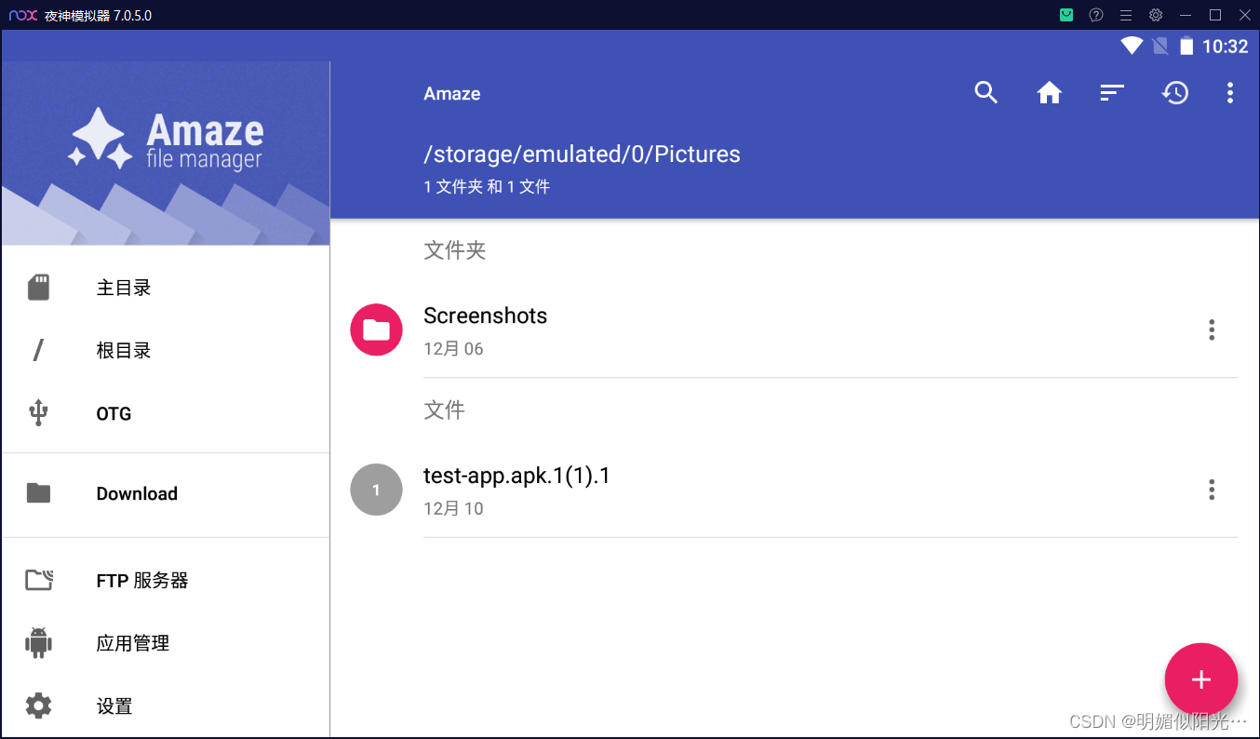This screenshot has height=739, width=1260.
Task: Click the 12月 10 date
Action: coord(453,509)
